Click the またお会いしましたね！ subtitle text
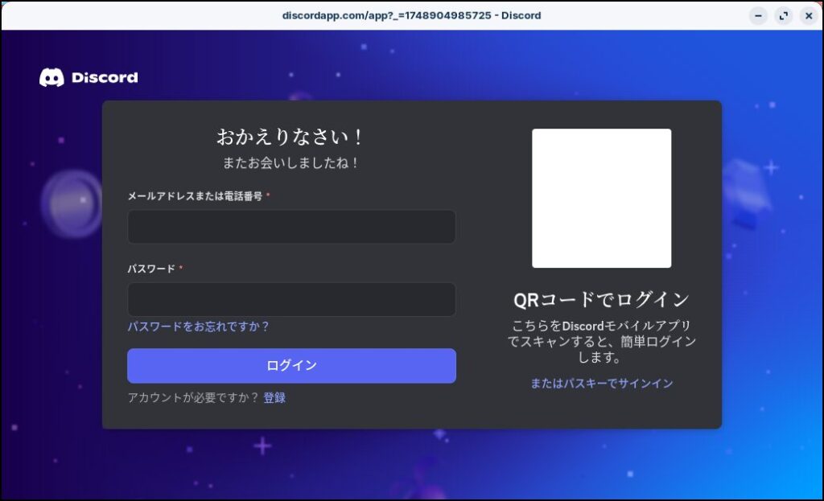The image size is (824, 501). [x=290, y=162]
